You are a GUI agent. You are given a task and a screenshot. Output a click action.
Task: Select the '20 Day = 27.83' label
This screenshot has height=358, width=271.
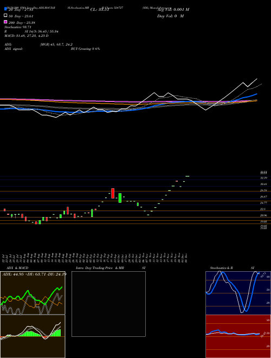coord(21,10)
